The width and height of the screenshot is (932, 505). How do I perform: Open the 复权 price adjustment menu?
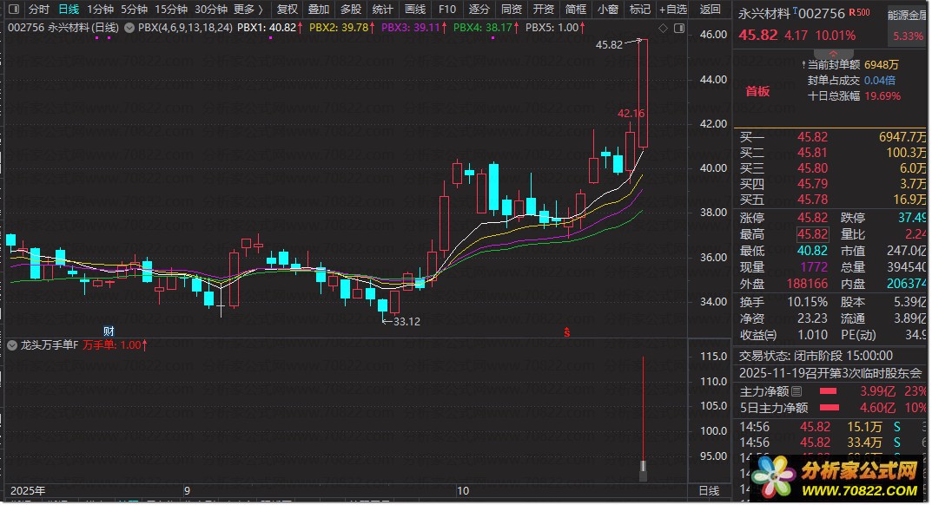point(288,9)
